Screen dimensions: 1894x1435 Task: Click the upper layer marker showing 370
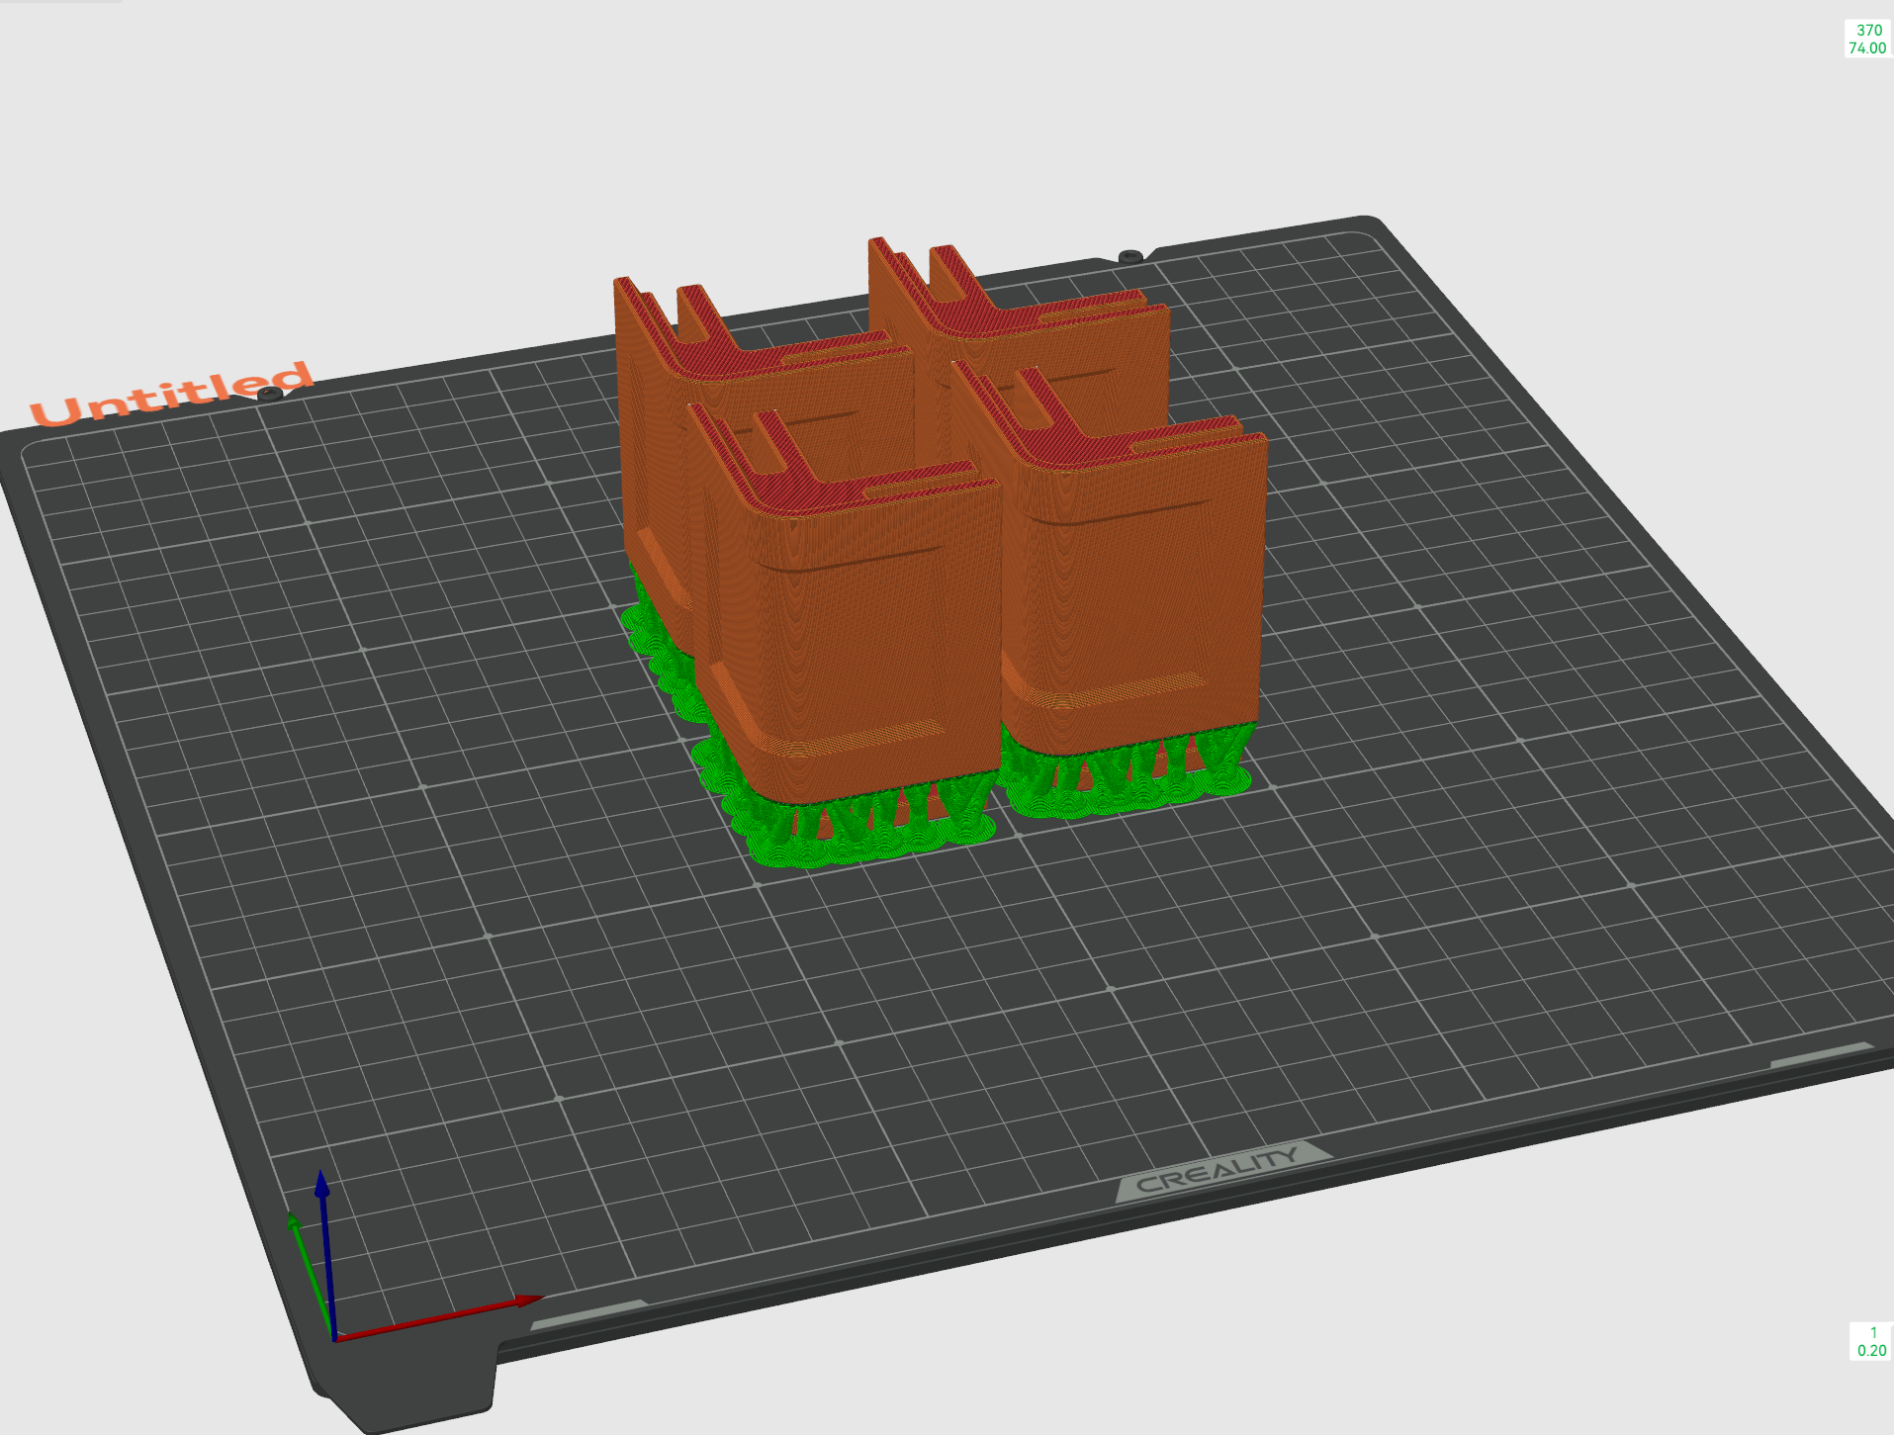point(1867,31)
